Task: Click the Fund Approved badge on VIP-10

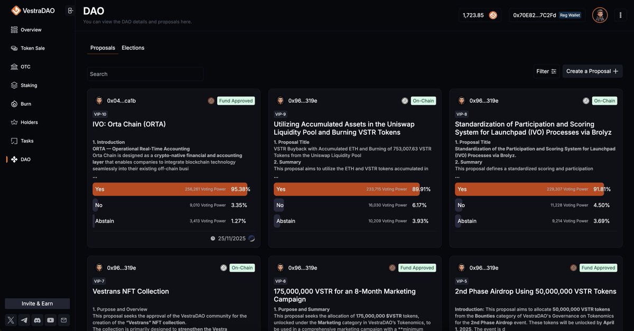Action: coord(236,100)
